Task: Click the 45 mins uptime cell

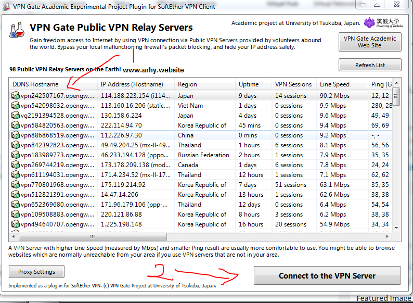Action: [x=250, y=125]
